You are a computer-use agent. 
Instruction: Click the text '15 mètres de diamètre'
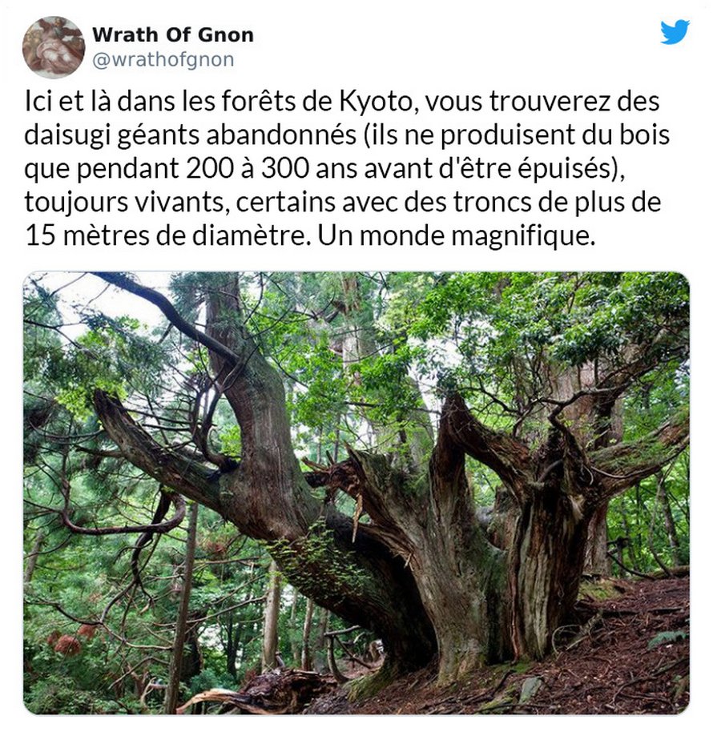tap(165, 235)
